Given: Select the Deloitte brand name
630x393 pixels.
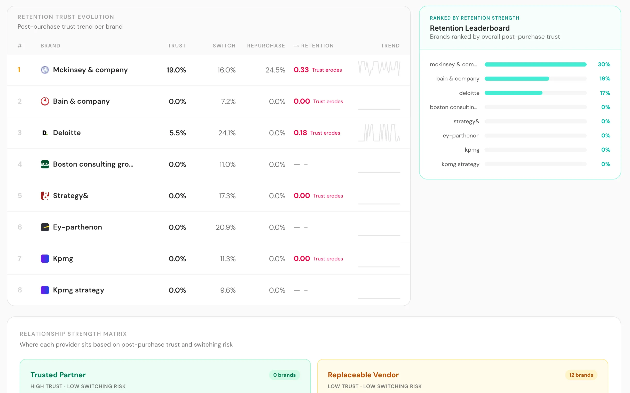Looking at the screenshot, I should tap(67, 133).
